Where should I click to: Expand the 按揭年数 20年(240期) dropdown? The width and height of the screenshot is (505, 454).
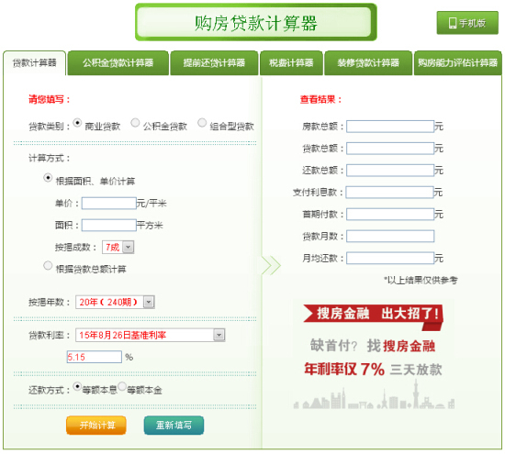tap(115, 303)
